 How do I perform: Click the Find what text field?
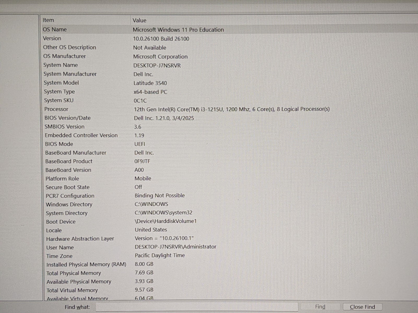[x=196, y=307]
